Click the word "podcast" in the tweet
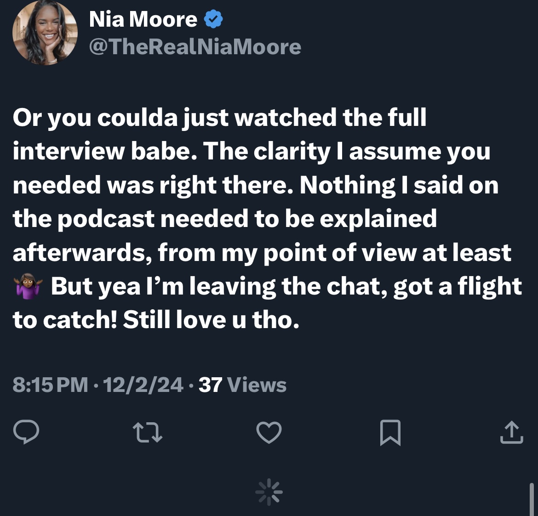This screenshot has width=538, height=516. point(106,219)
